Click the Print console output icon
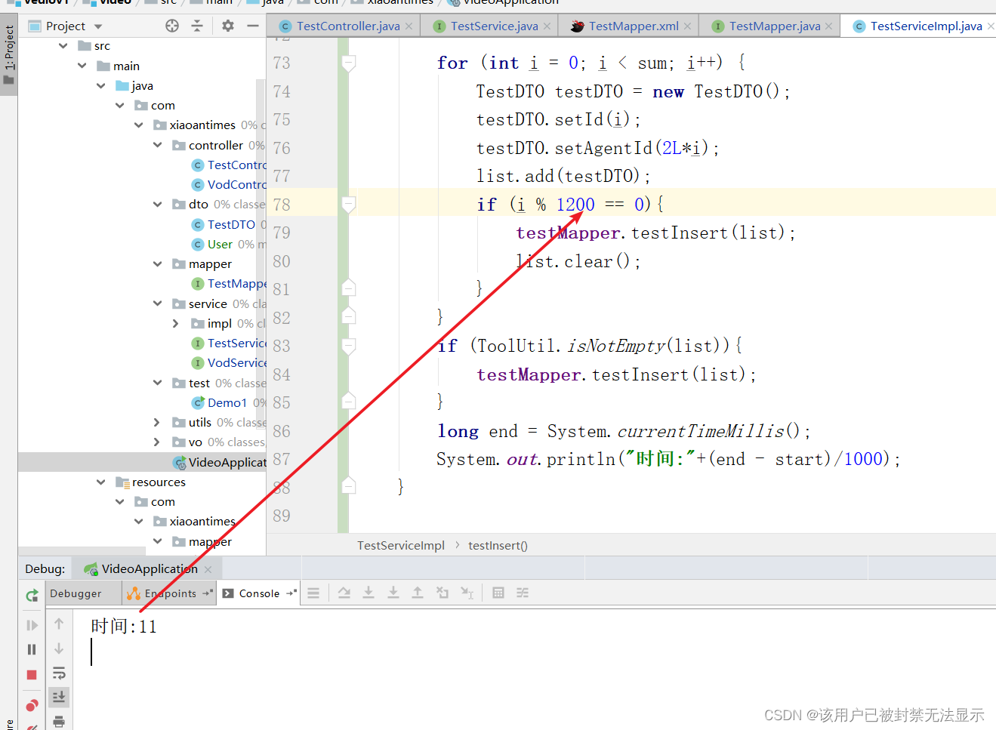 [x=59, y=721]
